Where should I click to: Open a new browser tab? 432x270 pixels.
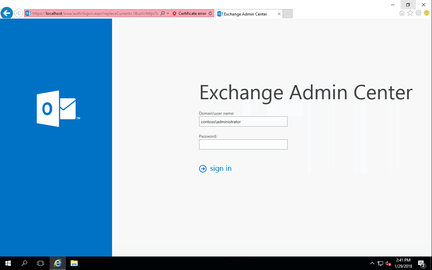[287, 14]
